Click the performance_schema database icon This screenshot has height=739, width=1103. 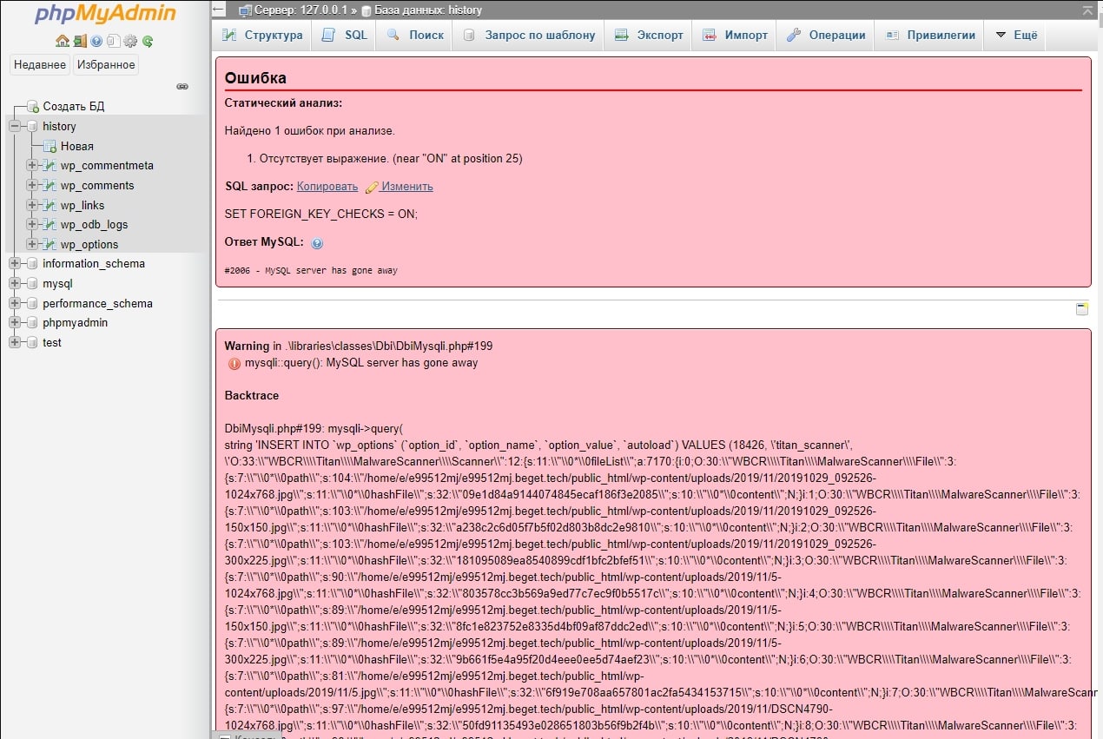(x=33, y=303)
